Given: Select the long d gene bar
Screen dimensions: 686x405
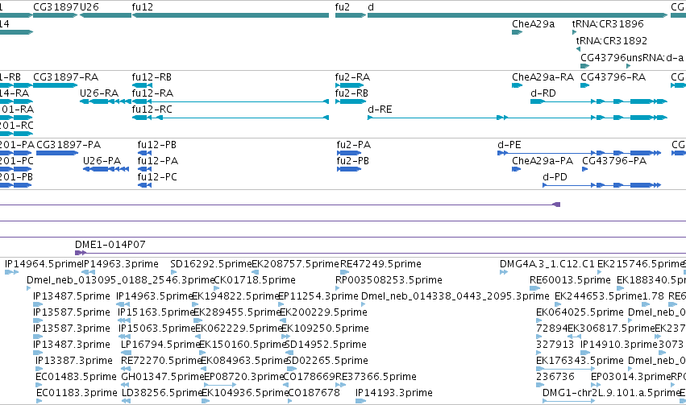Looking at the screenshot, I should click(518, 15).
